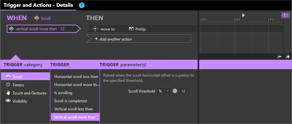Toggle the grey circle beside Scroll threshold
The height and width of the screenshot is (124, 292).
tap(175, 91)
